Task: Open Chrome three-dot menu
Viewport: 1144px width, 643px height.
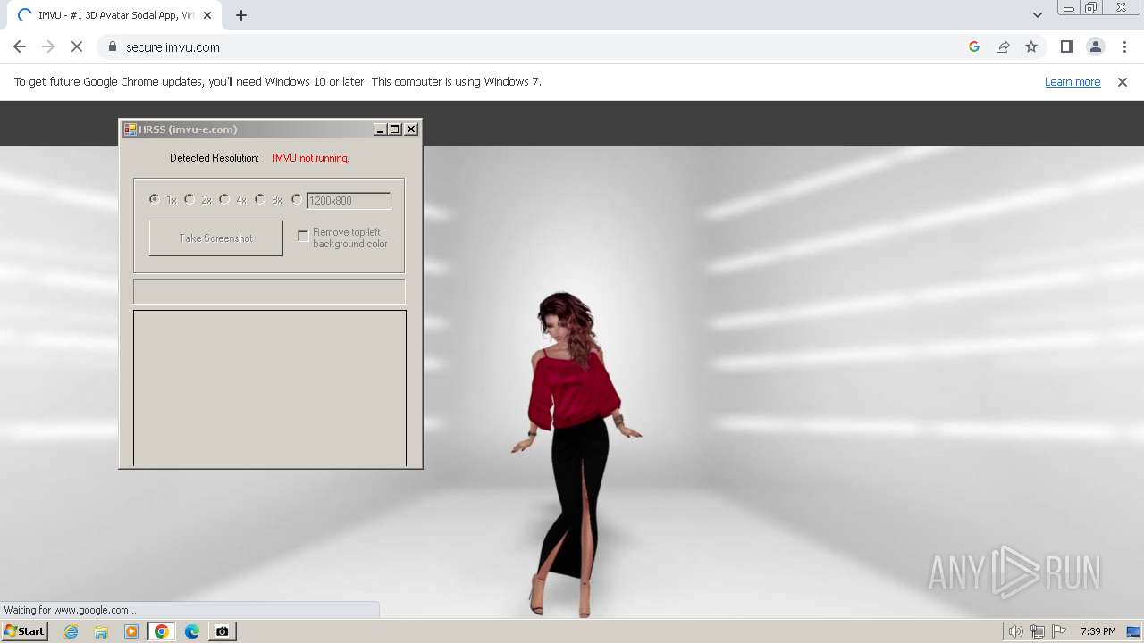Action: coord(1124,47)
